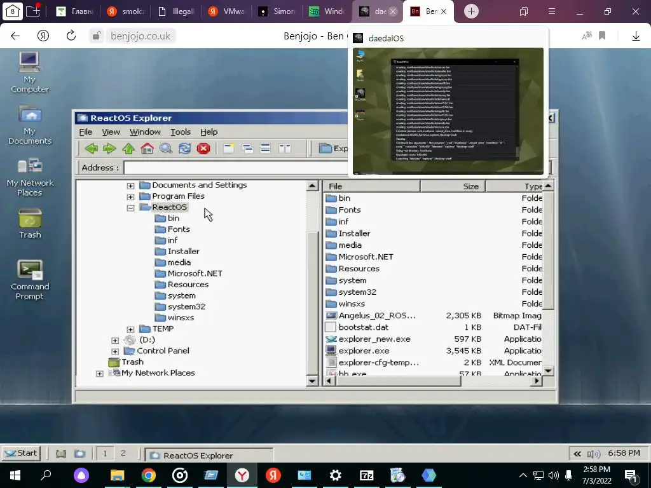Select the Command Prompt desktop icon
Screen dimensions: 651x488
pyautogui.click(x=29, y=280)
